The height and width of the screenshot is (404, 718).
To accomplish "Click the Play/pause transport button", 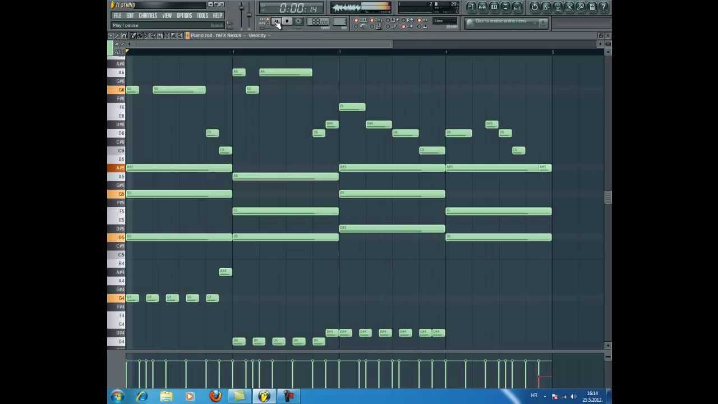I will coord(276,21).
